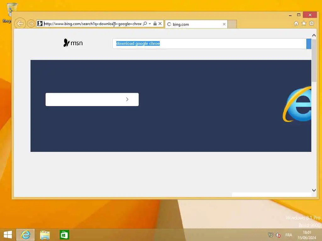Open Favorites with the star icon
The image size is (322, 241).
304,23
